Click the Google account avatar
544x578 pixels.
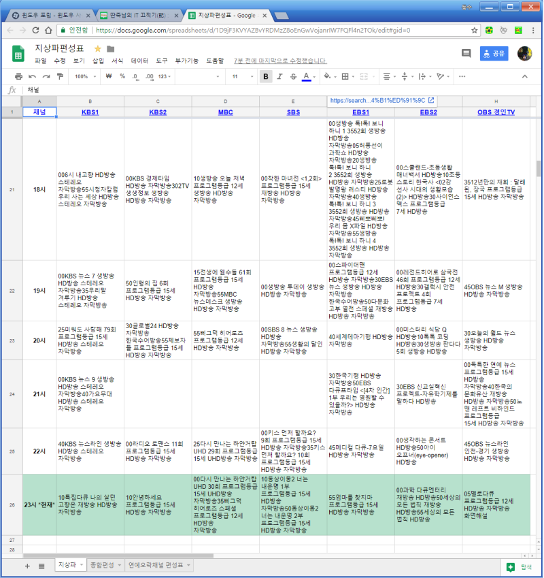tap(524, 54)
